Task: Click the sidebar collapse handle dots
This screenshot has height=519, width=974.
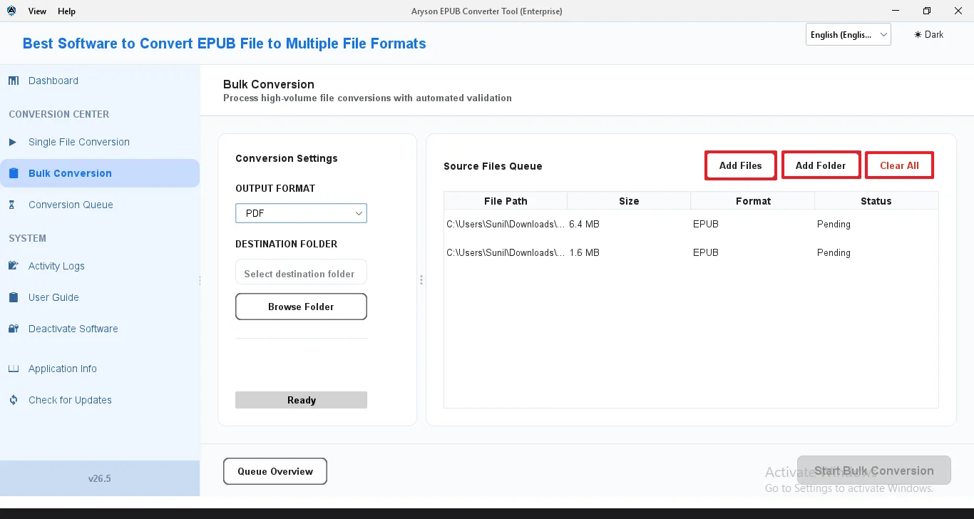Action: [200, 280]
